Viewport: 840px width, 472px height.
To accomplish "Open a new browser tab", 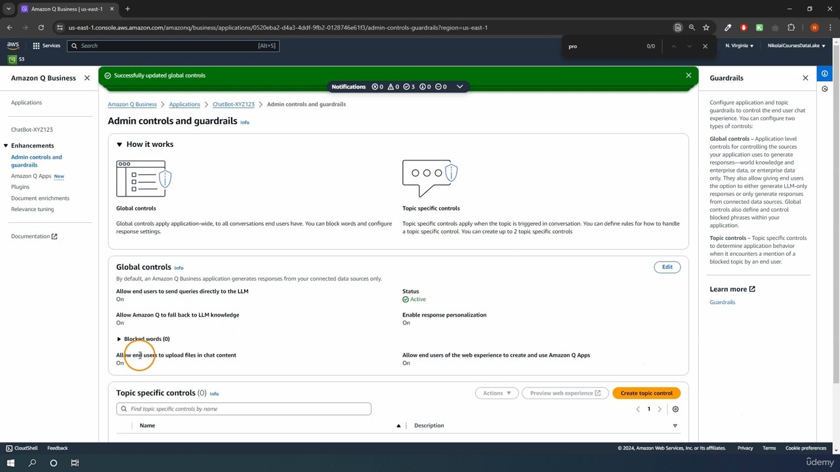I will tap(127, 9).
